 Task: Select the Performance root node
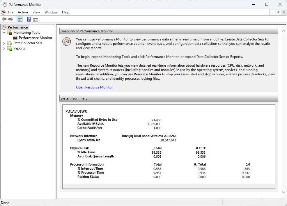coord(17,27)
